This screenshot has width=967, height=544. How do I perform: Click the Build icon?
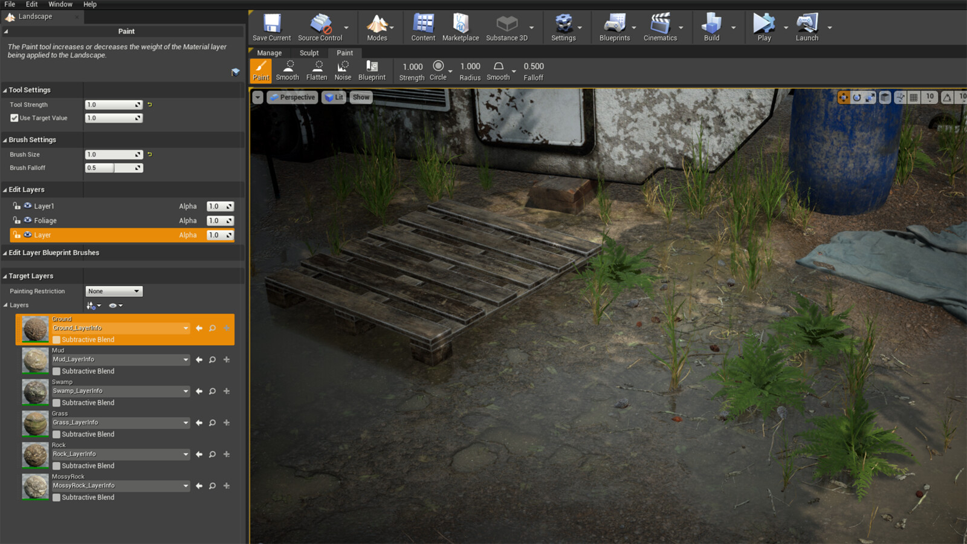click(711, 24)
